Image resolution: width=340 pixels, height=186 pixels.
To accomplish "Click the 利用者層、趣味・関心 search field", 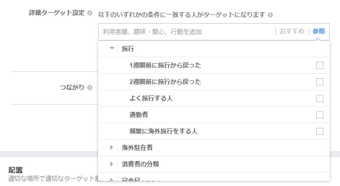I will tap(186, 32).
